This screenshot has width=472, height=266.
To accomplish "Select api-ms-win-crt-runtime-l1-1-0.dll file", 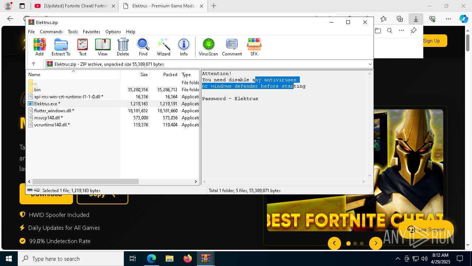I will click(113, 97).
